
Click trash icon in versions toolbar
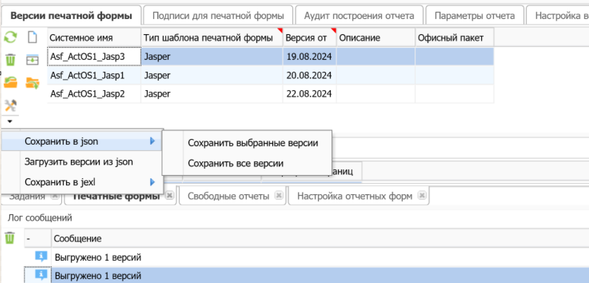(10, 60)
